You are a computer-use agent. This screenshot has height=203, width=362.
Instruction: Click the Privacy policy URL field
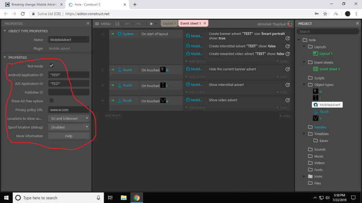[69, 110]
